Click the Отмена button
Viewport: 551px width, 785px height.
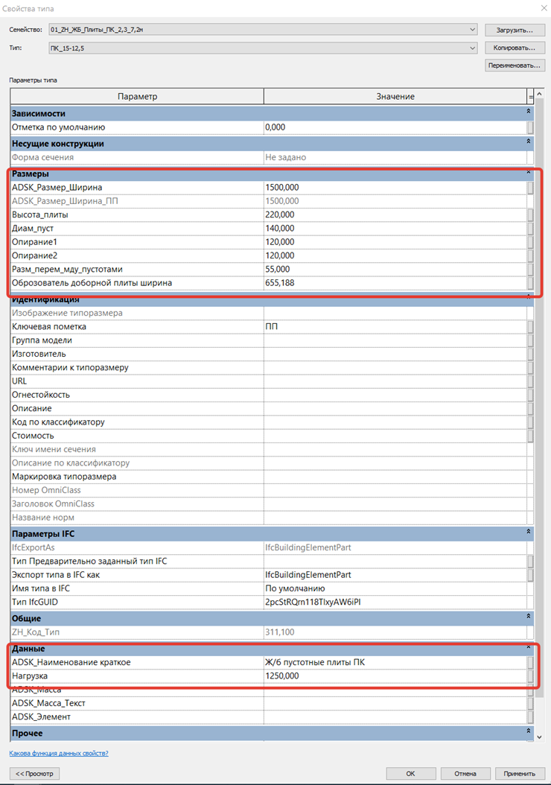point(465,774)
